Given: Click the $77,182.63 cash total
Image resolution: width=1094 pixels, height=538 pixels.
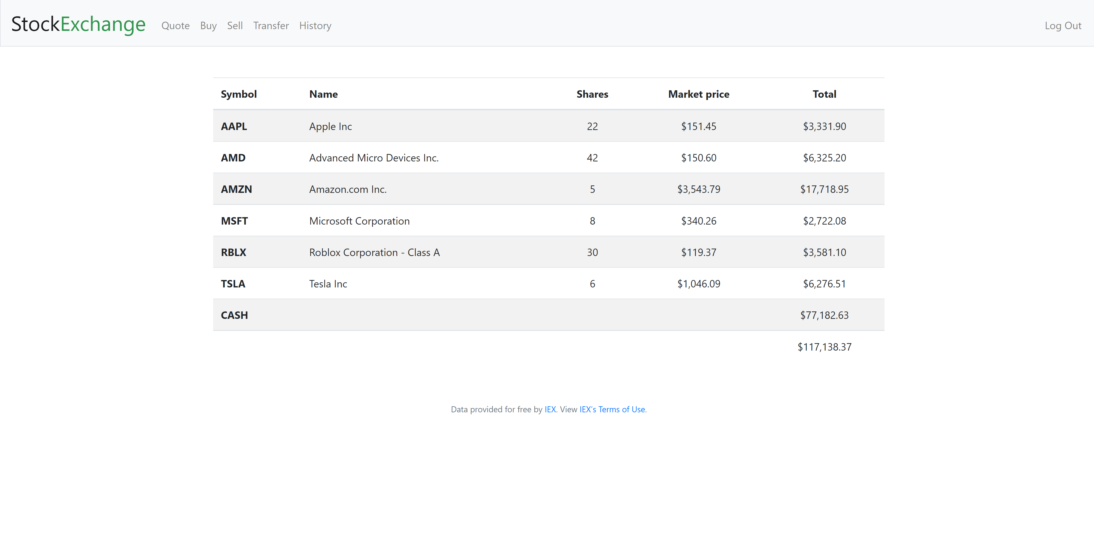Looking at the screenshot, I should tap(824, 315).
